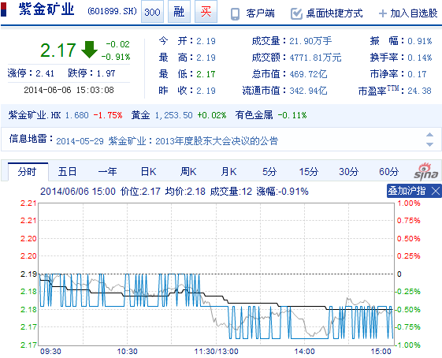The image size is (442, 358).
Task: Click the phone icon next to 客户端
Action: (235, 13)
